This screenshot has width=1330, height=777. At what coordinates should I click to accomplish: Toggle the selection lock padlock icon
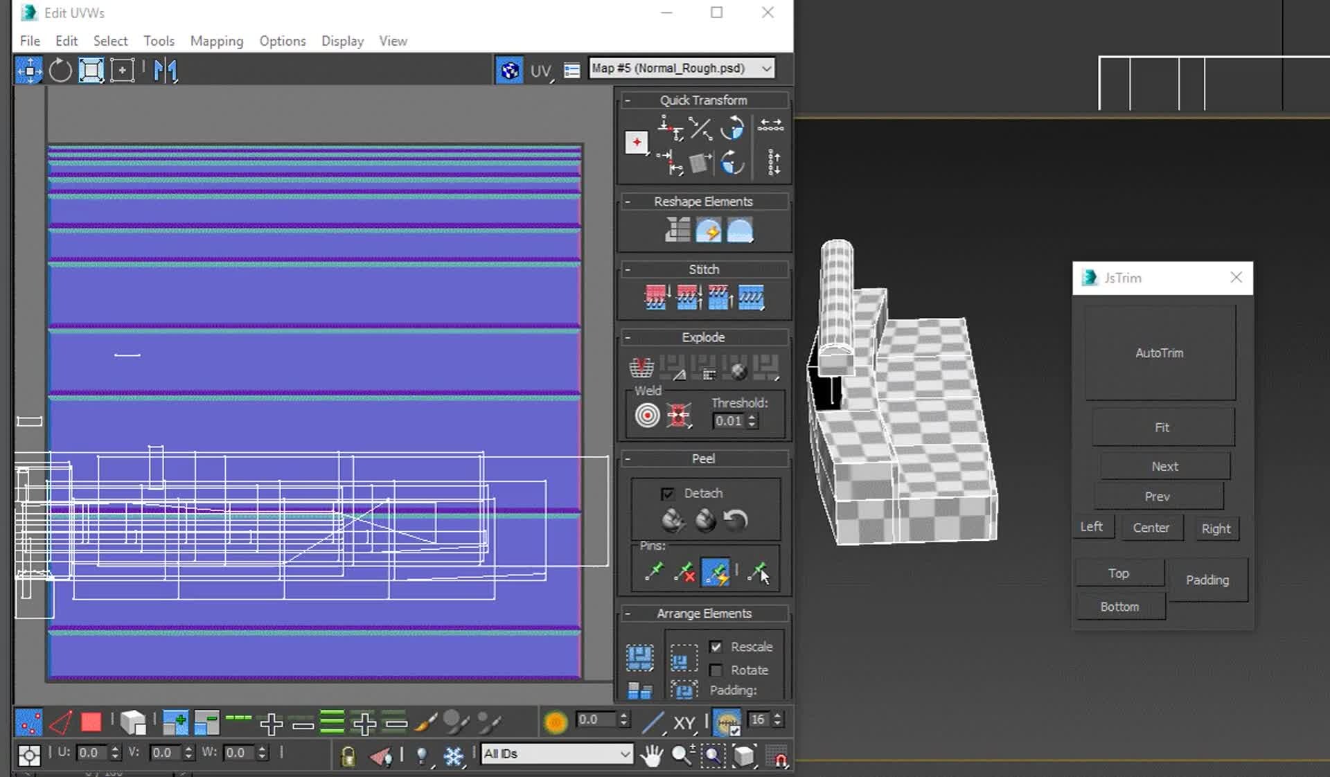point(347,755)
